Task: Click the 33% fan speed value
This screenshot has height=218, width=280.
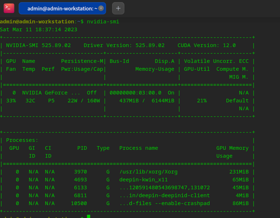Action: [11, 101]
